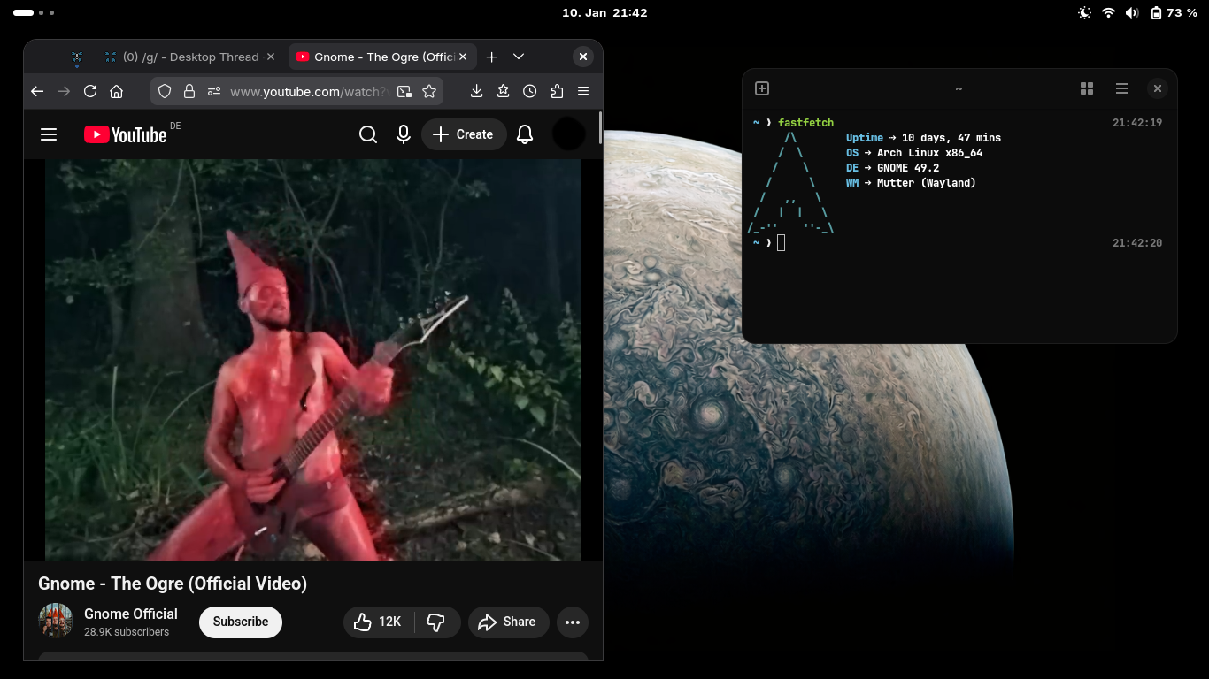Image resolution: width=1209 pixels, height=679 pixels.
Task: Open the top bar clock calendar
Action: [604, 13]
